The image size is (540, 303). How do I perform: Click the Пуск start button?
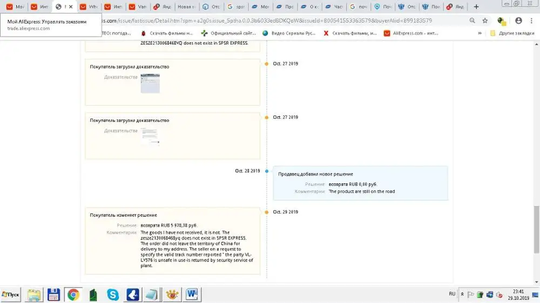[x=11, y=295]
